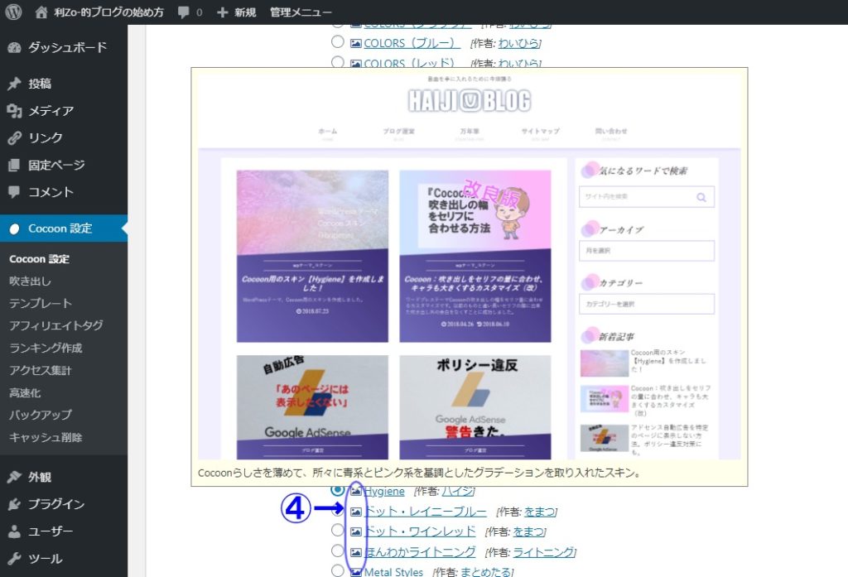Viewport: 848px width, 577px height.
Task: Open author link ライトニング
Action: pyautogui.click(x=544, y=552)
